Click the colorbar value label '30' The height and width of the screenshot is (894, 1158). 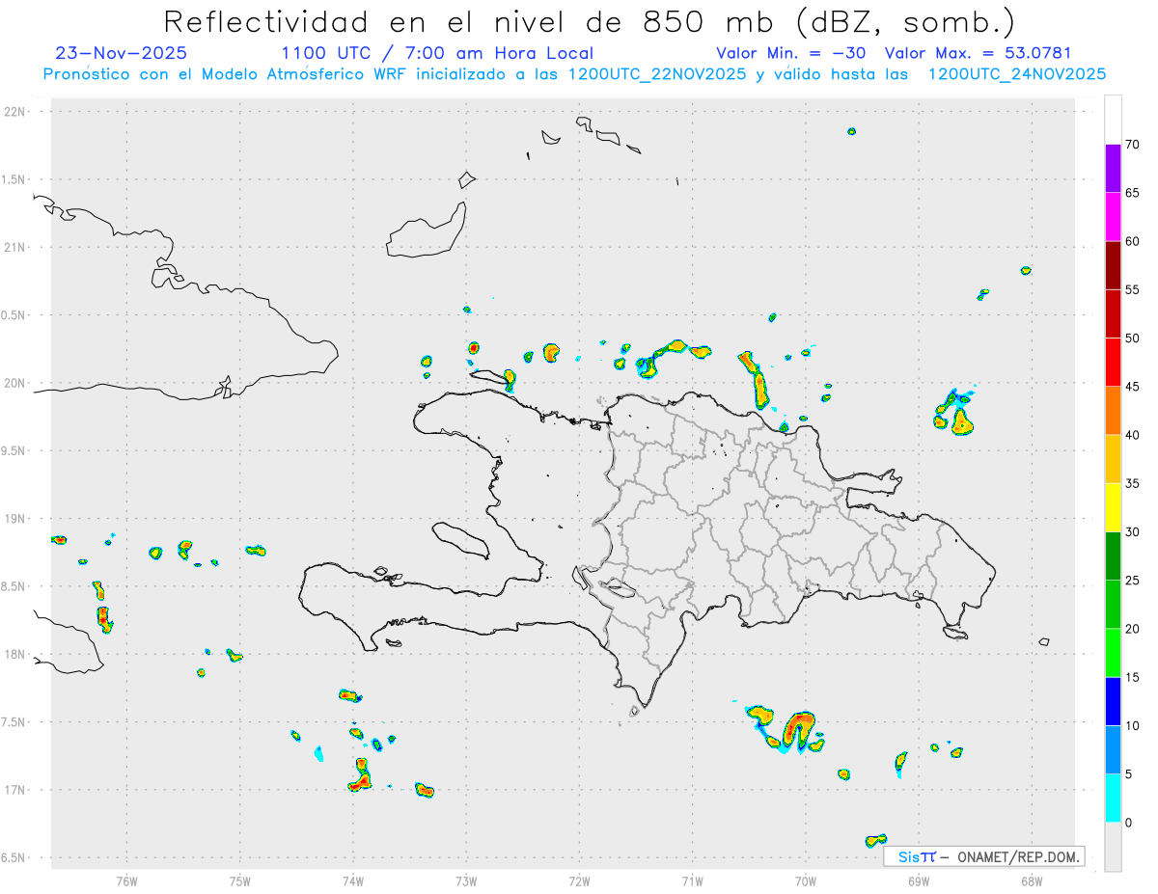click(1133, 532)
